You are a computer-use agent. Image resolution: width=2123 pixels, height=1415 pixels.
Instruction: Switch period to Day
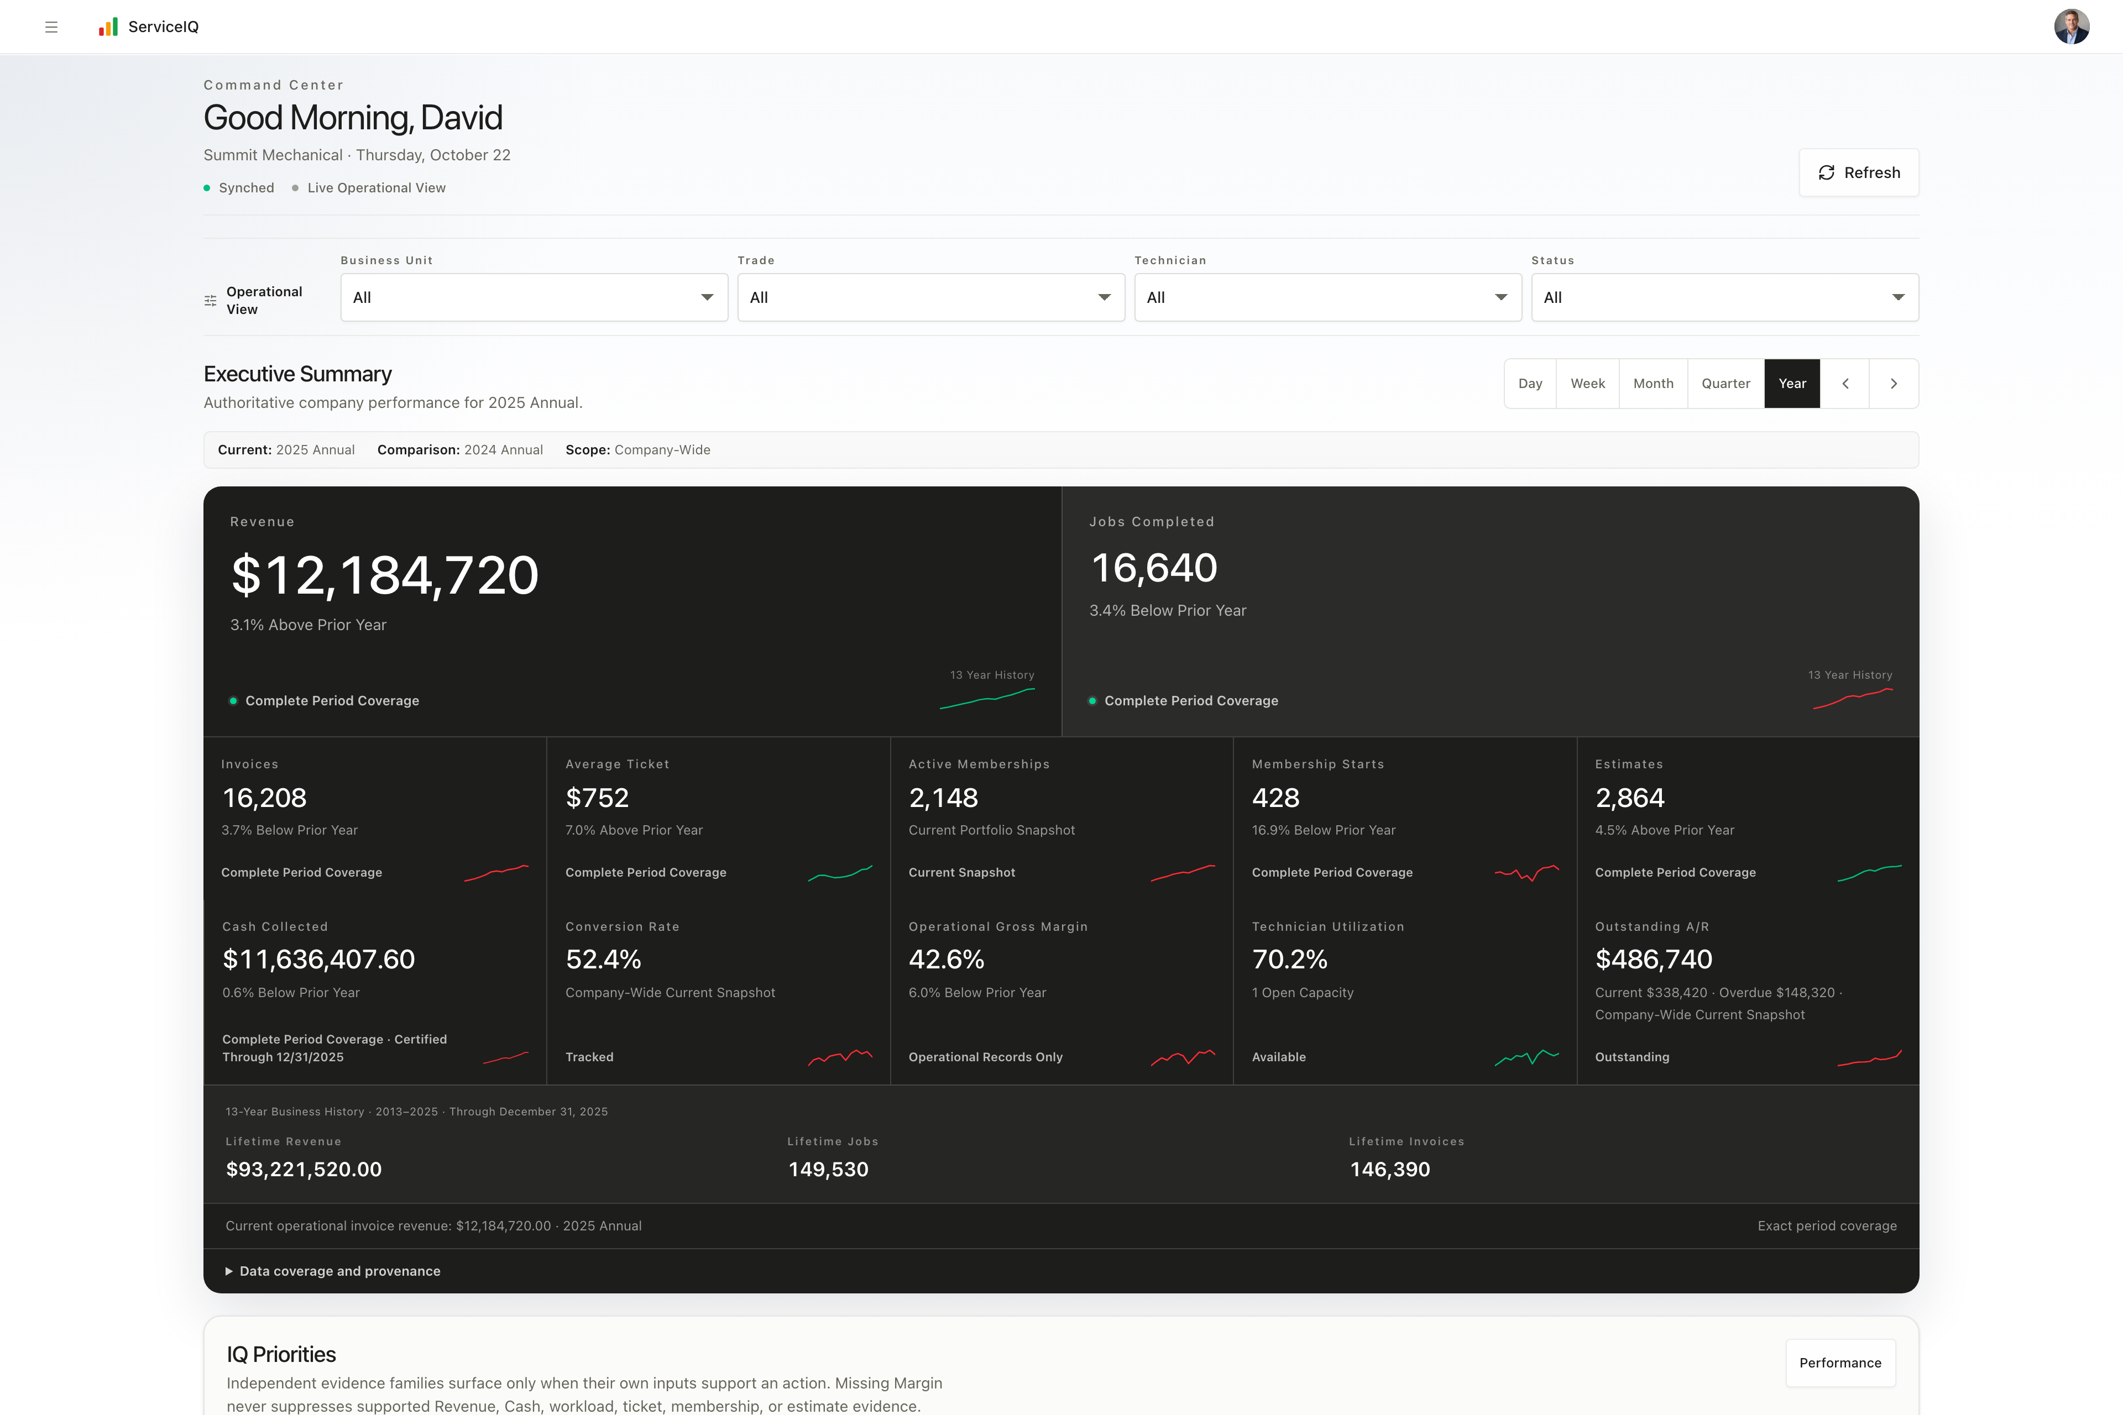[1530, 384]
